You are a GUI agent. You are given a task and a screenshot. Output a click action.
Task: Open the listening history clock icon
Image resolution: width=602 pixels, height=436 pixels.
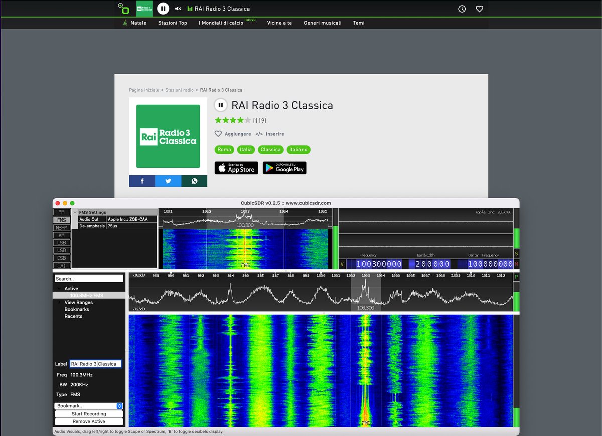click(462, 9)
